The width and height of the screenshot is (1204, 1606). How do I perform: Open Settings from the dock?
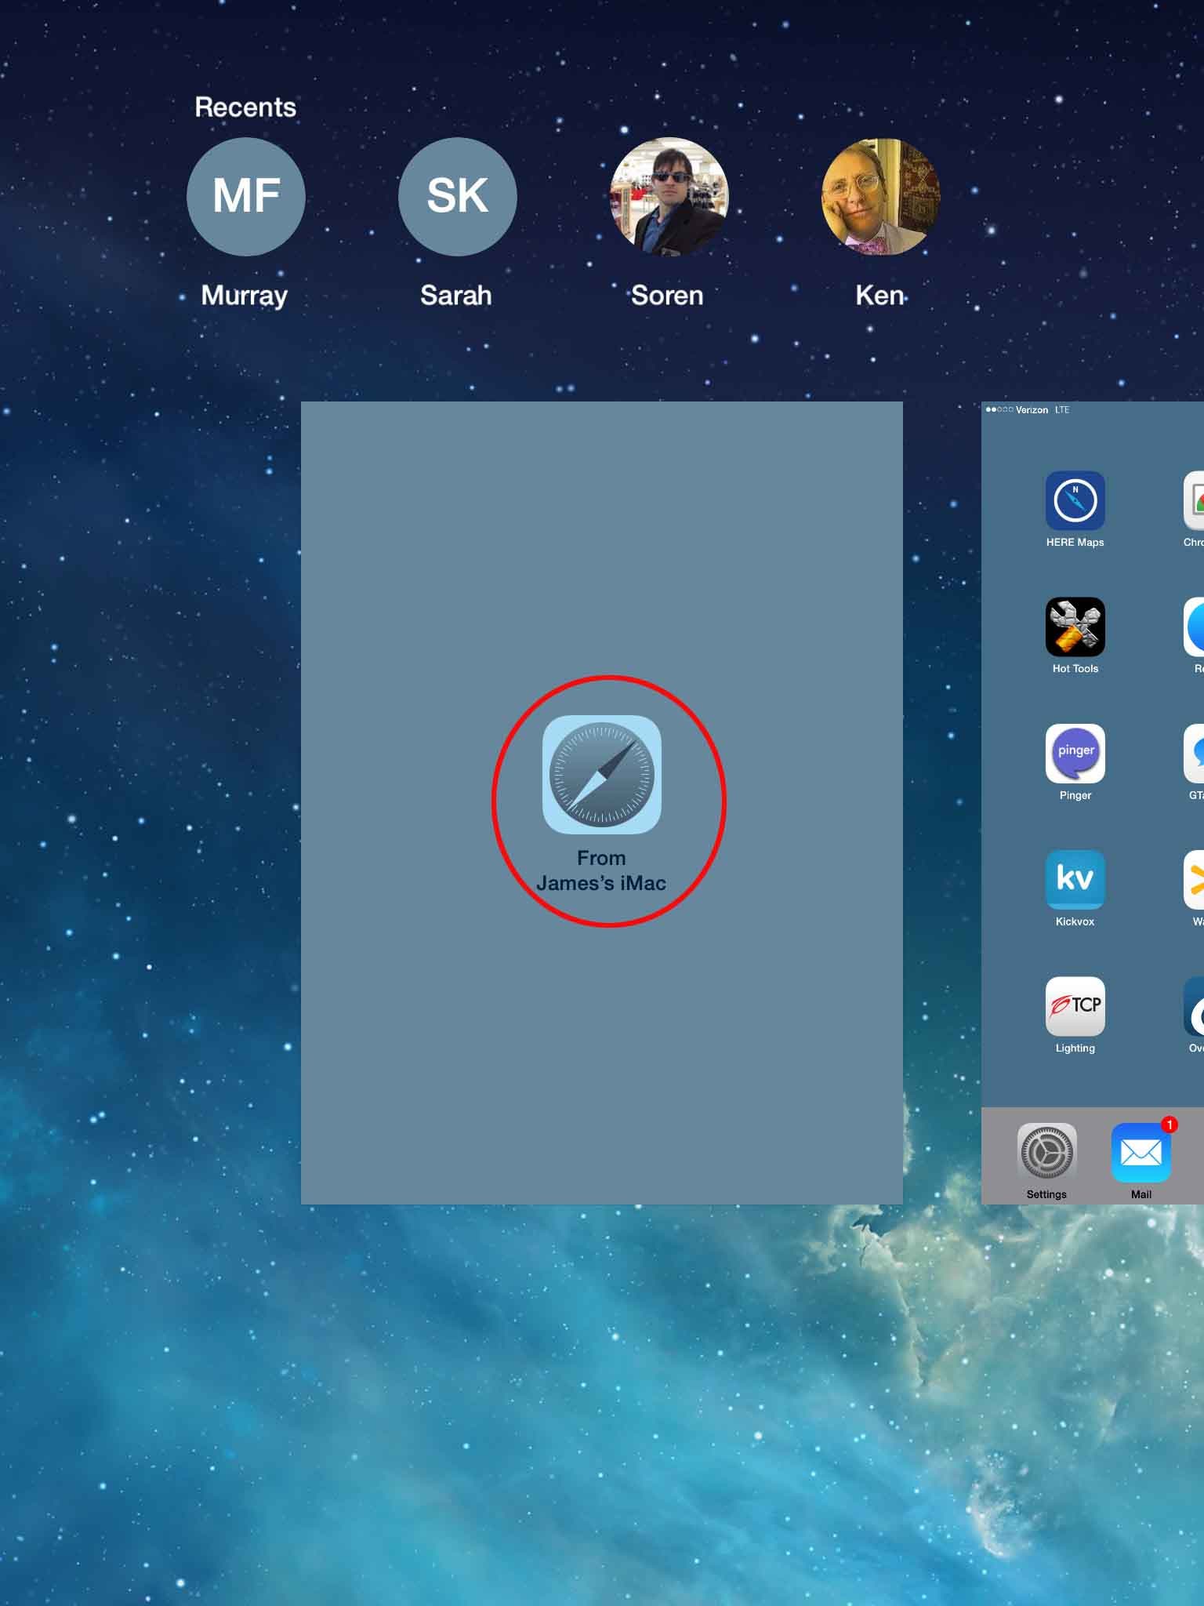coord(1046,1153)
